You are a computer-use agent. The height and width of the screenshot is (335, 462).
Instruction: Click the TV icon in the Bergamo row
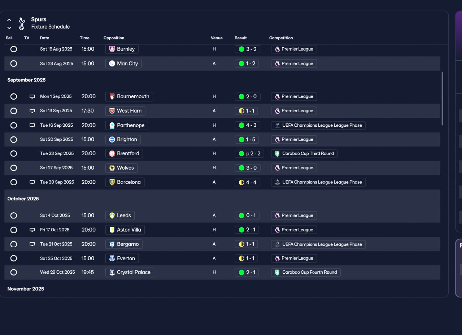pos(32,244)
